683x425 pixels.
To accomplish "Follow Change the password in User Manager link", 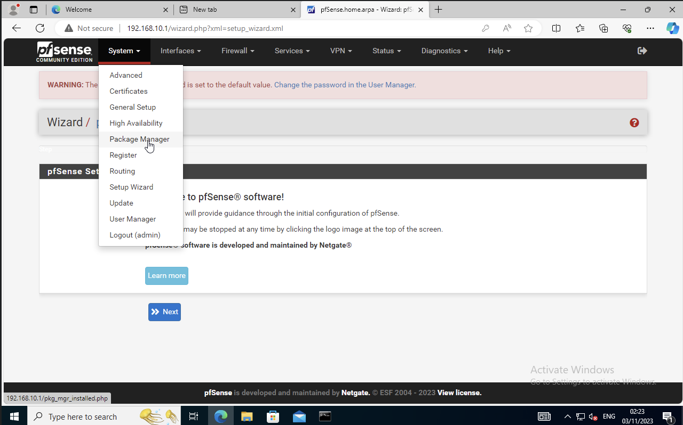I will pos(345,85).
